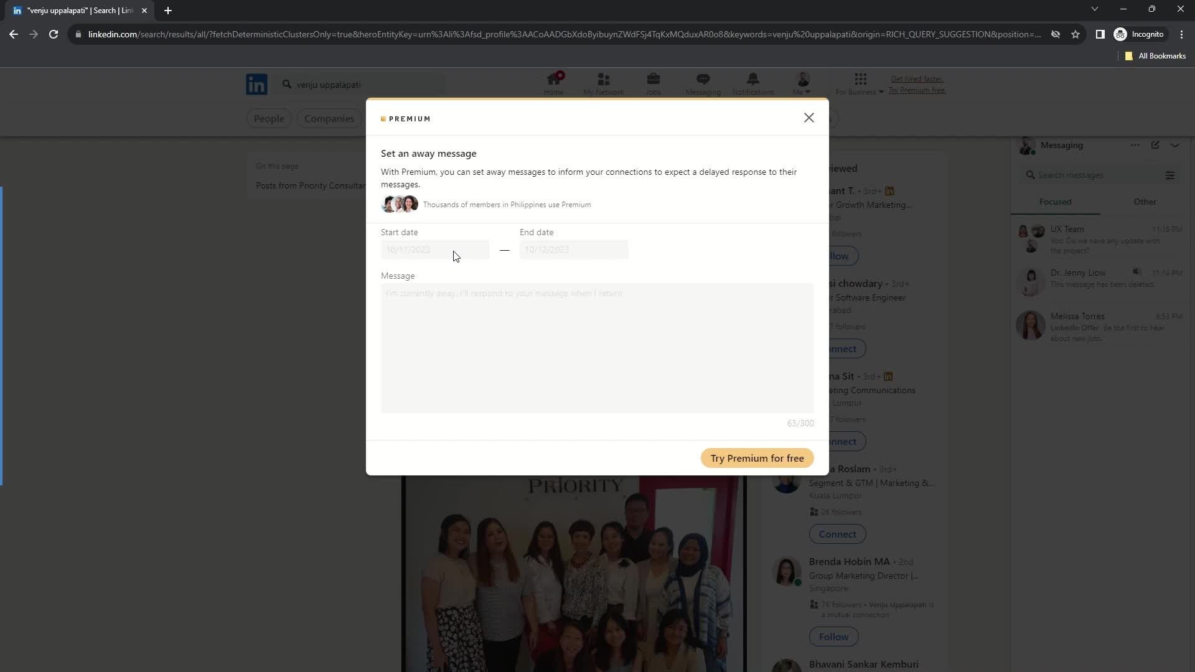This screenshot has width=1195, height=672.
Task: Open All Bookmarks folder
Action: pos(1155,56)
